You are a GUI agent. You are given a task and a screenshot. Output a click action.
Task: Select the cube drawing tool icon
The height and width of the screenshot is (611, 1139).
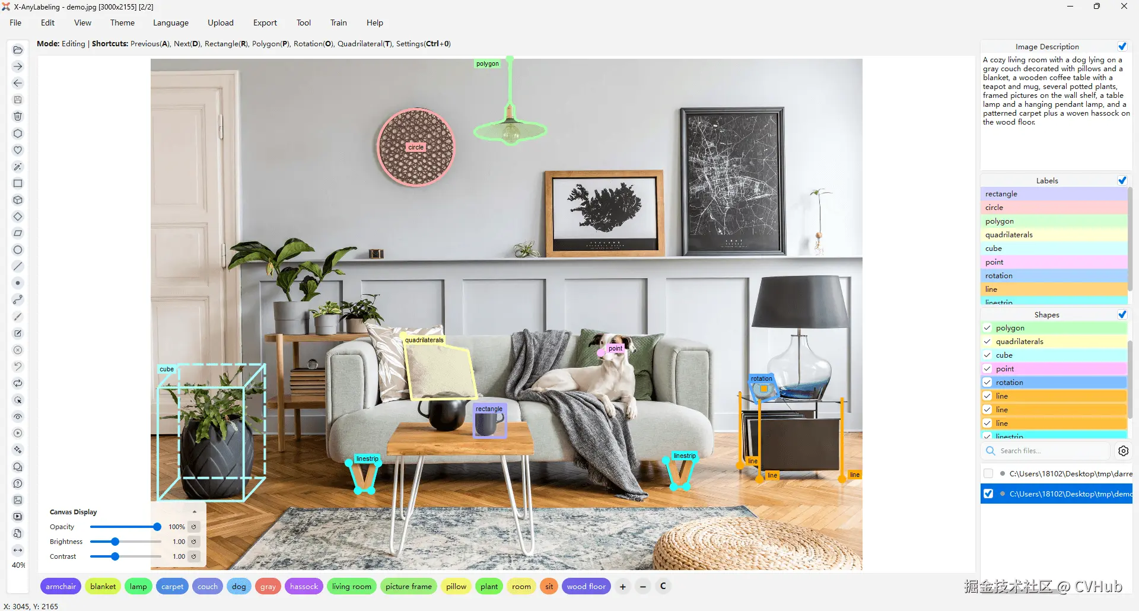18,200
